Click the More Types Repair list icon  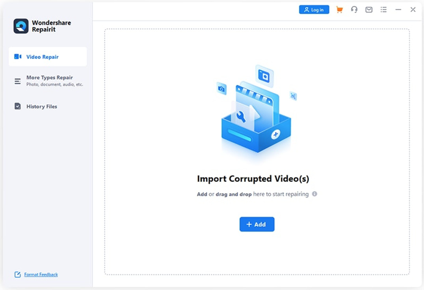pos(18,81)
